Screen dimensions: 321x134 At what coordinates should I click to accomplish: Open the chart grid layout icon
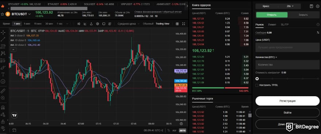coord(177,24)
